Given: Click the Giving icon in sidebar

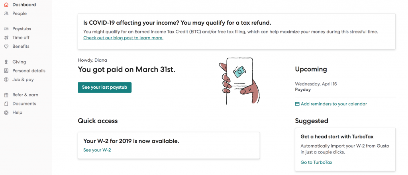Looking at the screenshot, I should [x=6, y=62].
